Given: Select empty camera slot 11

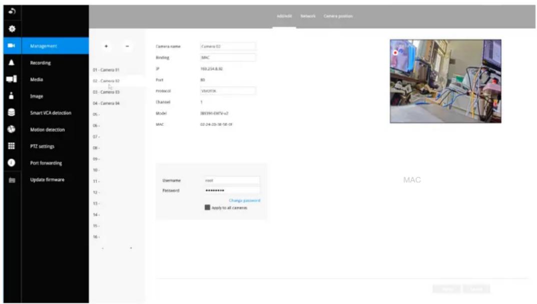Looking at the screenshot, I should 96,181.
